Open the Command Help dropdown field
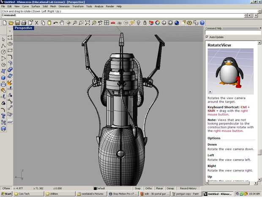Image resolution: width=262 pixels, height=210 pixels. point(232,32)
